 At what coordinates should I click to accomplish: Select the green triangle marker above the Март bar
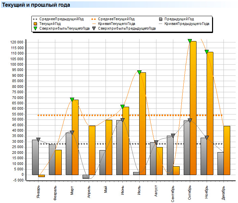pyautogui.click(x=72, y=100)
